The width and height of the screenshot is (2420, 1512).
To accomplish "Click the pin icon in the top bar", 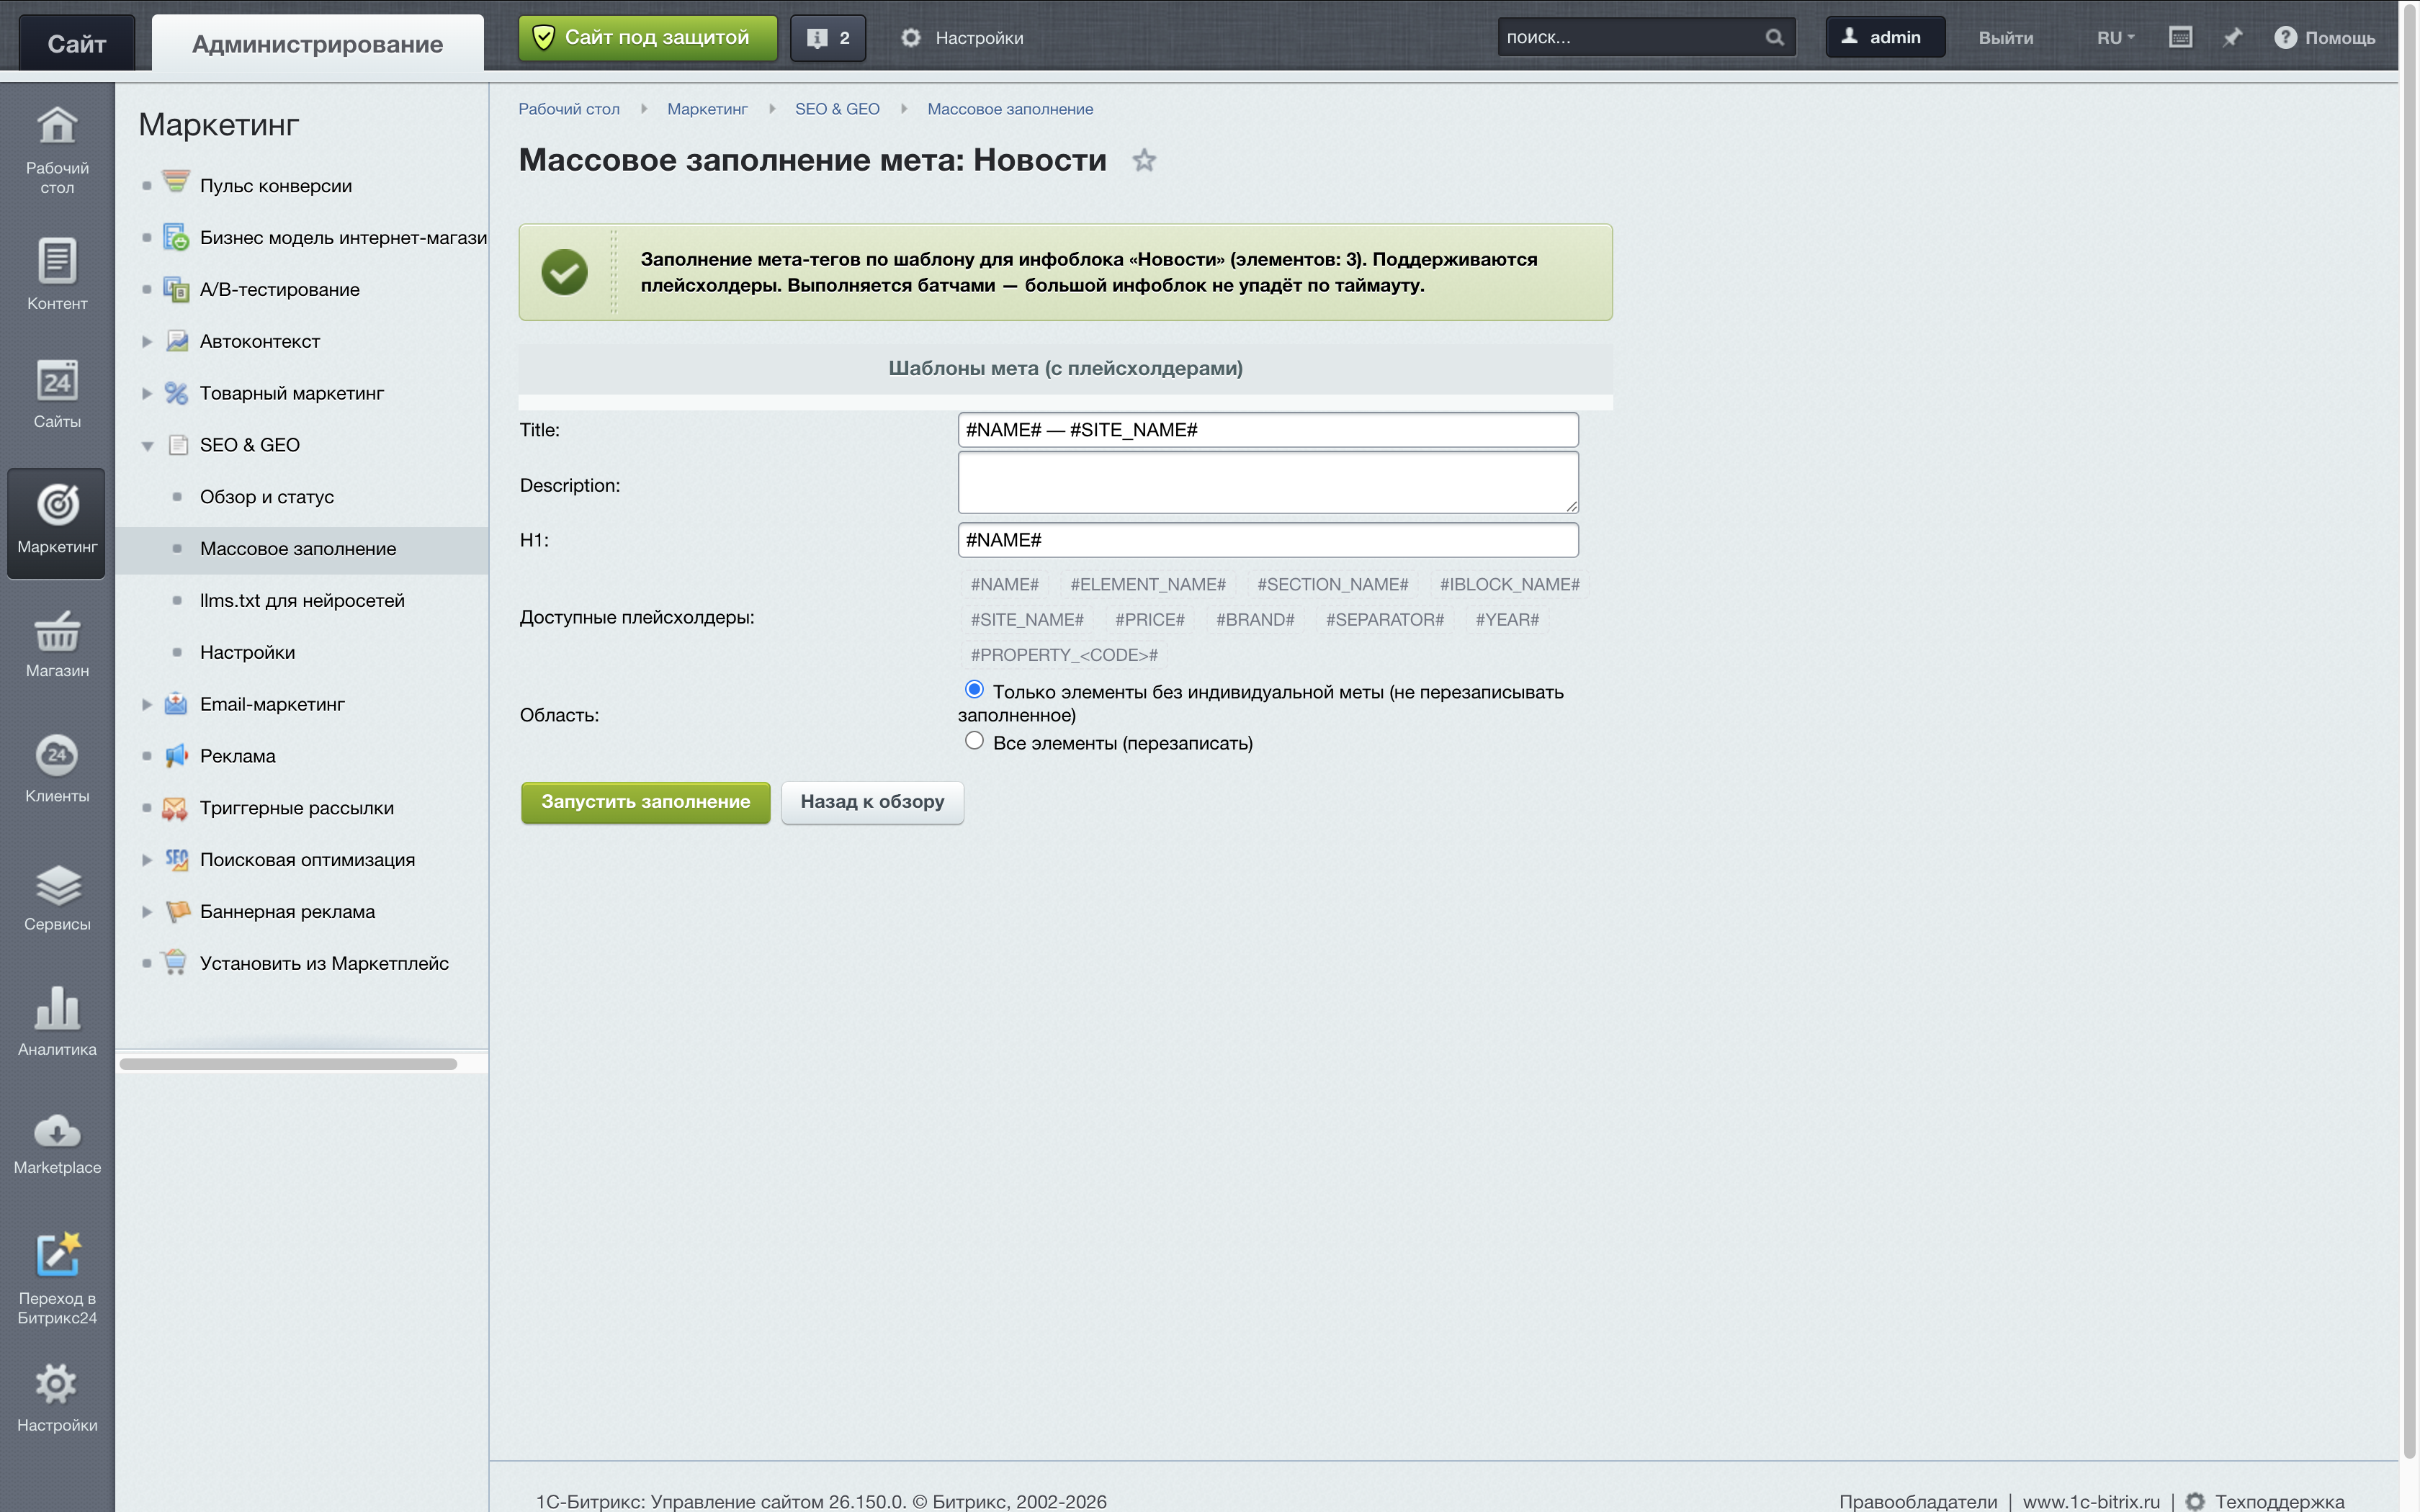I will [x=2232, y=37].
